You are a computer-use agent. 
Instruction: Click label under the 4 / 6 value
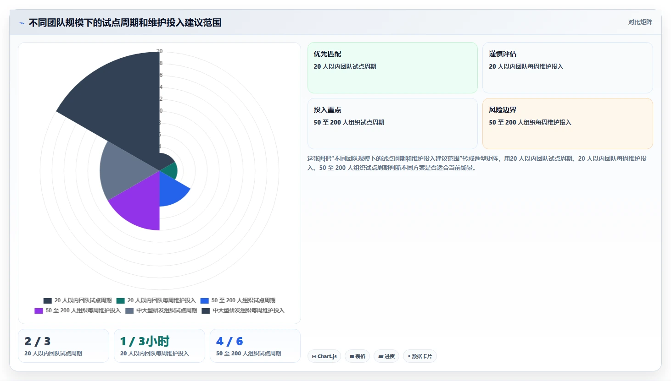[248, 354]
